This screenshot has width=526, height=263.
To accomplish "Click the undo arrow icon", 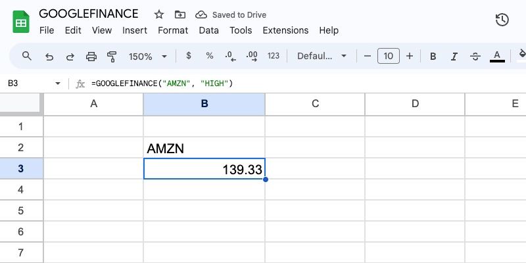I will click(49, 57).
